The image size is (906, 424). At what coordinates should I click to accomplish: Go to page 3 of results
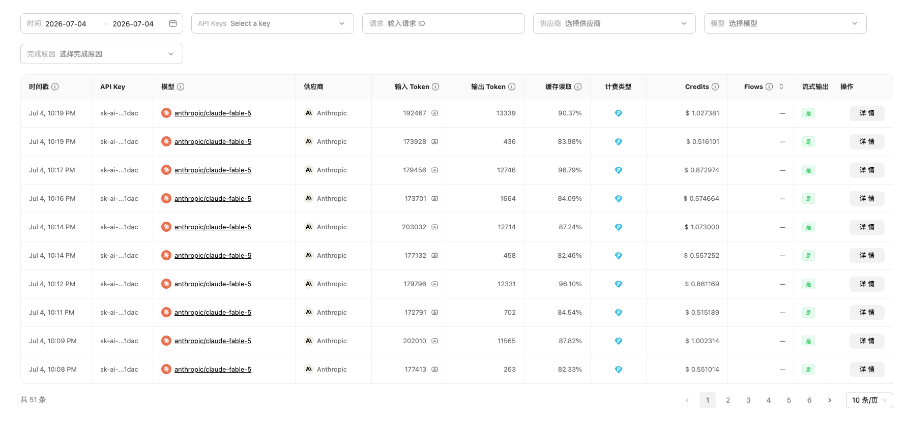point(748,400)
